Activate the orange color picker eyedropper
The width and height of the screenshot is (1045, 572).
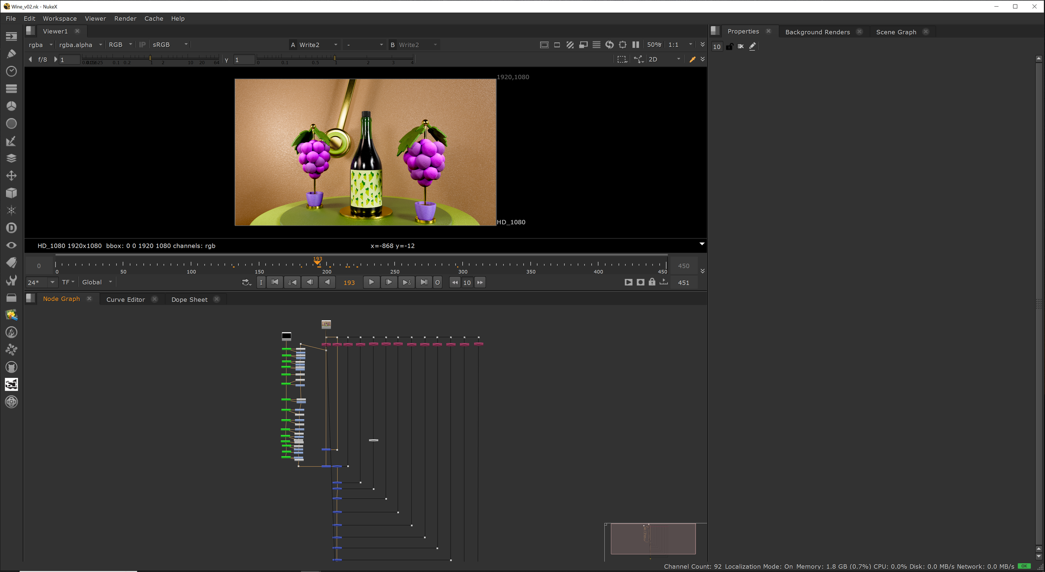click(x=692, y=59)
